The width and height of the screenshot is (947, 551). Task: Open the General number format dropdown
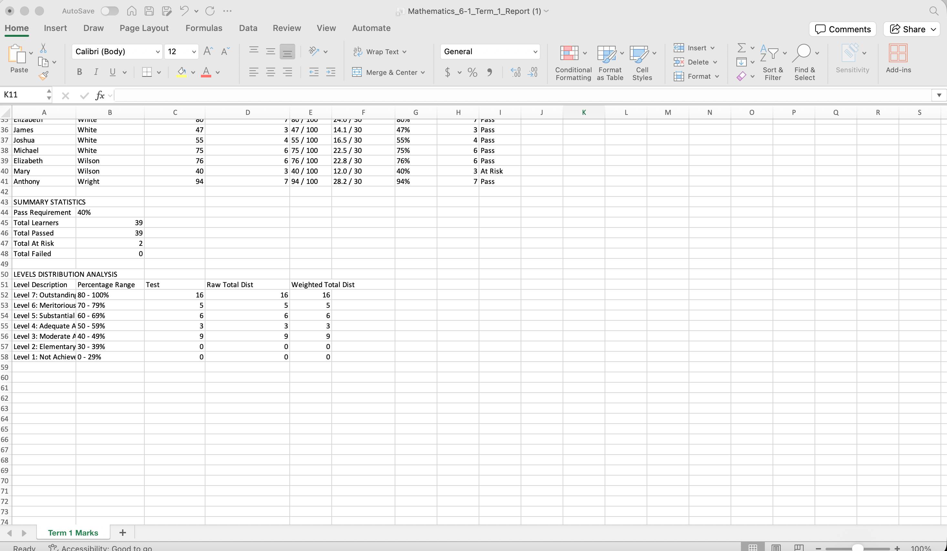(535, 51)
